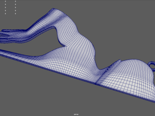Viewport: 155px width, 116px height.
Task: Click the bottom HUD zero in first column
Action: coord(5,14)
